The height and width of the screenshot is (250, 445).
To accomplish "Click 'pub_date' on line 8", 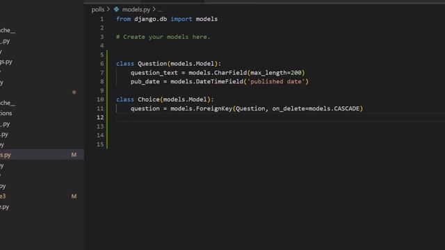I will tap(145, 82).
